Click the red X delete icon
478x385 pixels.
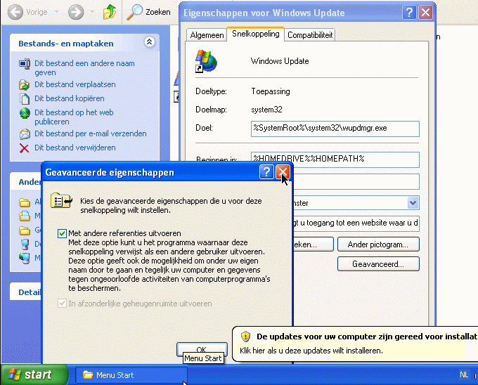pyautogui.click(x=24, y=148)
